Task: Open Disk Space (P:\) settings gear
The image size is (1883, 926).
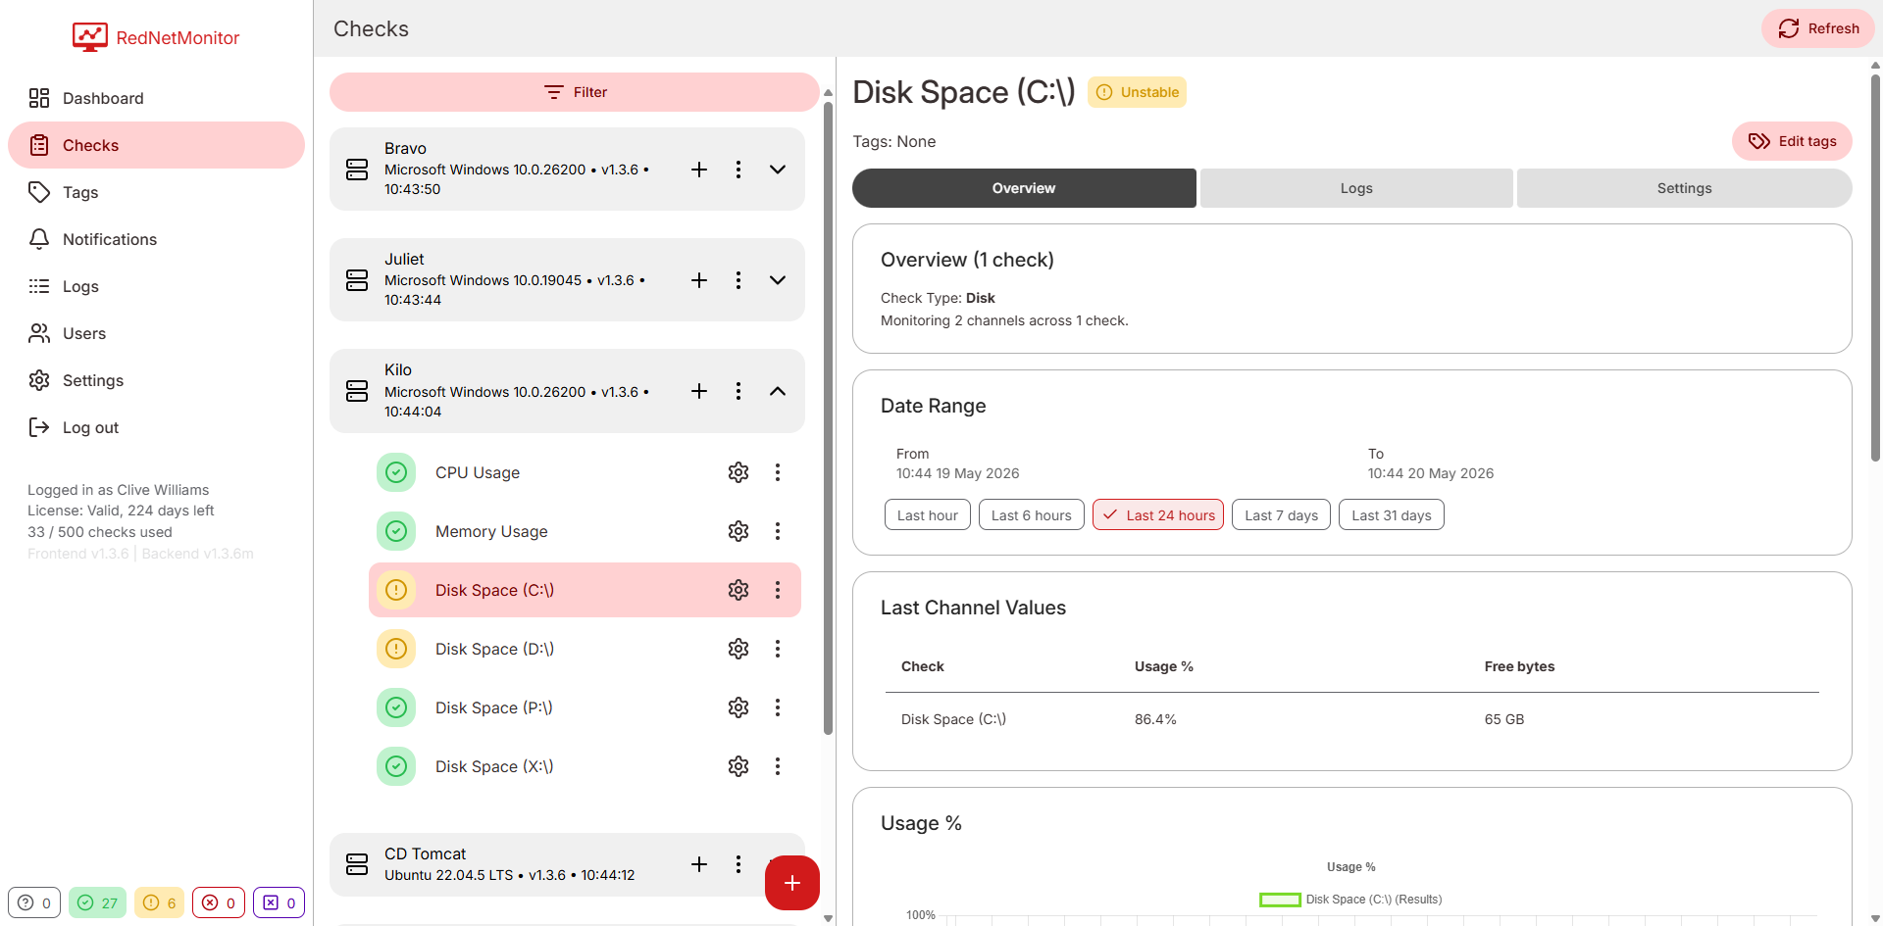Action: (x=738, y=707)
